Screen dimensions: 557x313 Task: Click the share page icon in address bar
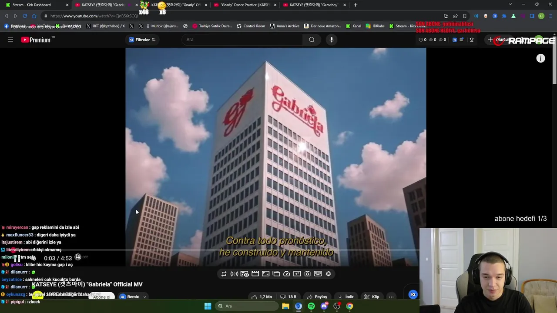455,16
